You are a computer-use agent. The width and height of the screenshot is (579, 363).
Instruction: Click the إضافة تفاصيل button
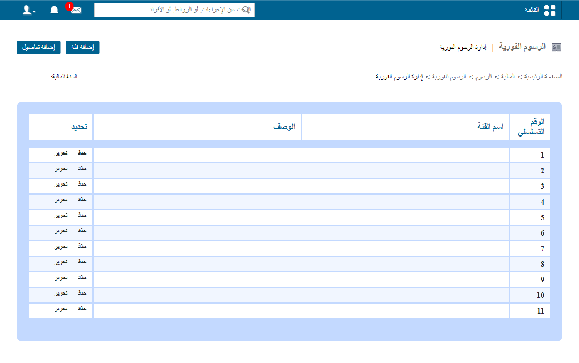tap(38, 48)
